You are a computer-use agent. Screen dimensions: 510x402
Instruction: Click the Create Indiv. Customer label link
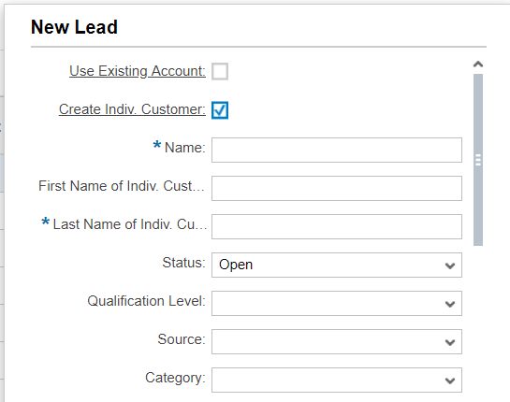[132, 109]
